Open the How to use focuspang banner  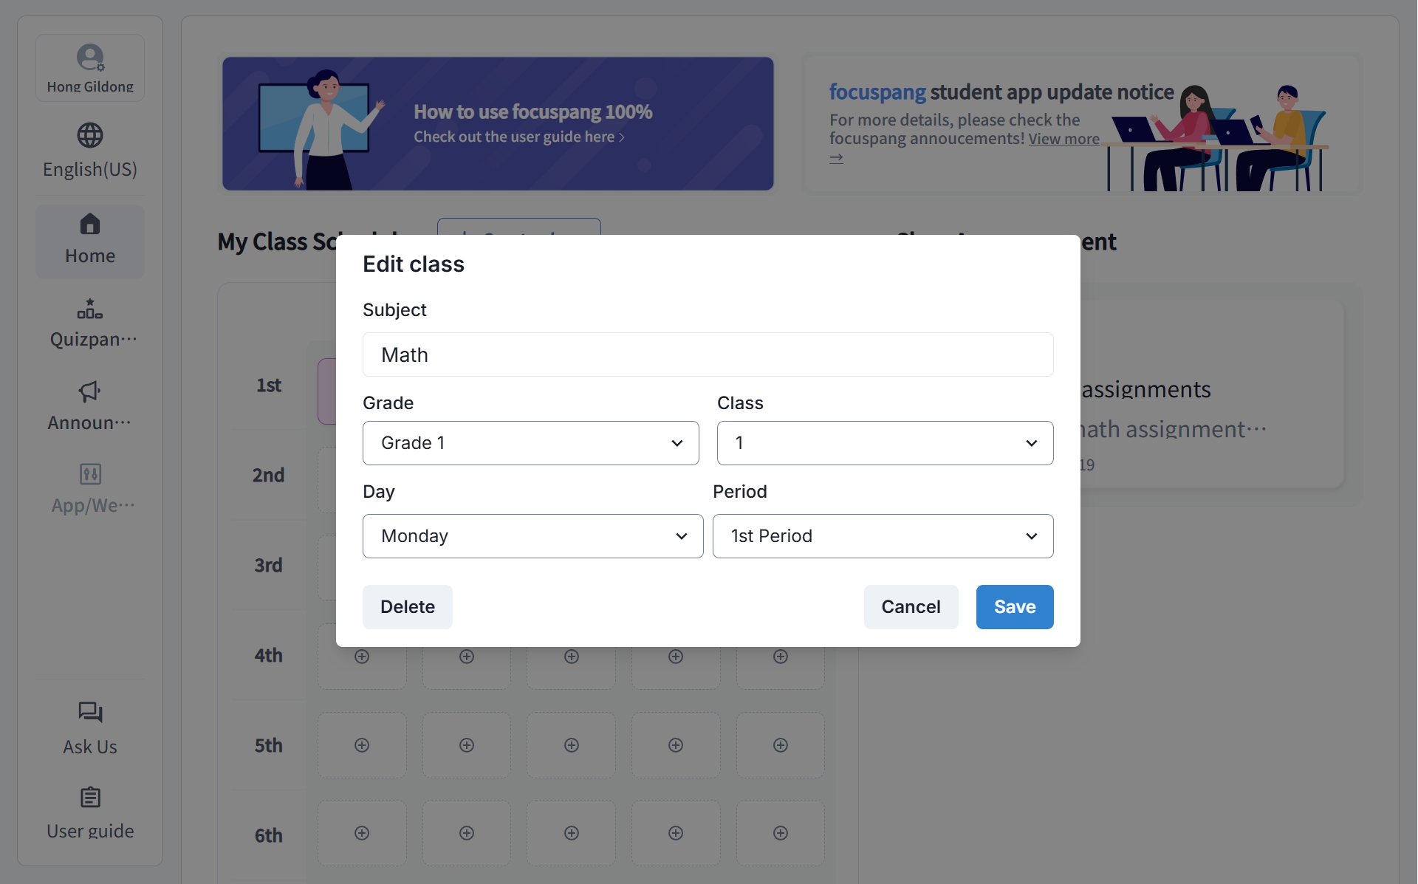pyautogui.click(x=498, y=123)
